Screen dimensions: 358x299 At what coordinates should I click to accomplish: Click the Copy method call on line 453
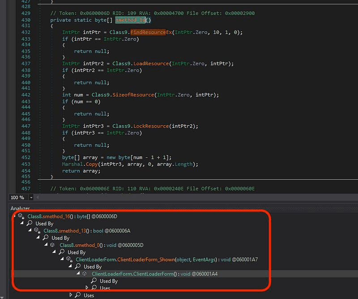coord(92,164)
